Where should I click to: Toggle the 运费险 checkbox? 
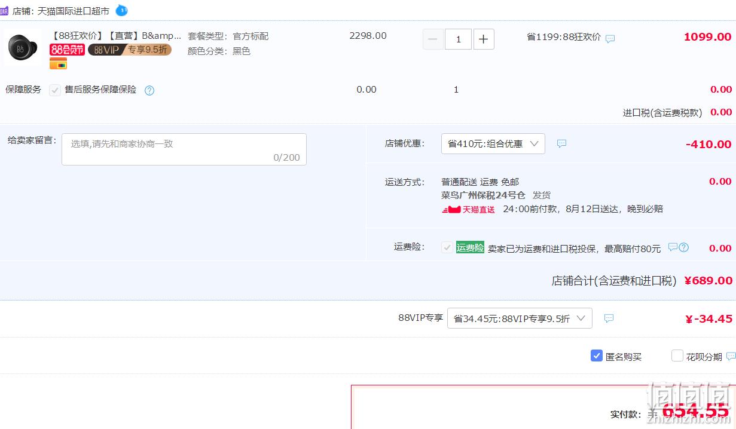tap(447, 247)
